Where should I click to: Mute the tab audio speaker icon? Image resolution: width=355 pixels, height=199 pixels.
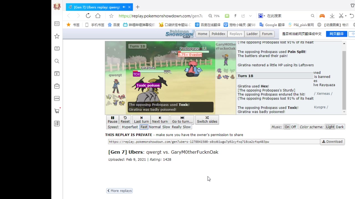point(124,7)
